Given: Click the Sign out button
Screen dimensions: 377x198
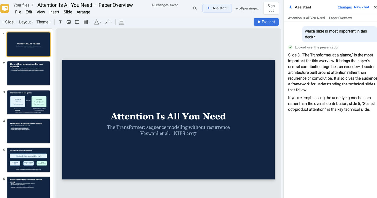Looking at the screenshot, I should click(271, 8).
